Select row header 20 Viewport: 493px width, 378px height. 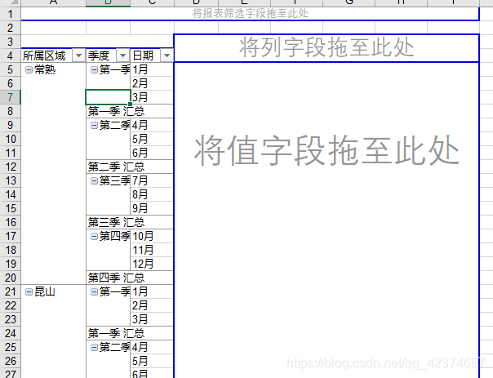click(10, 278)
